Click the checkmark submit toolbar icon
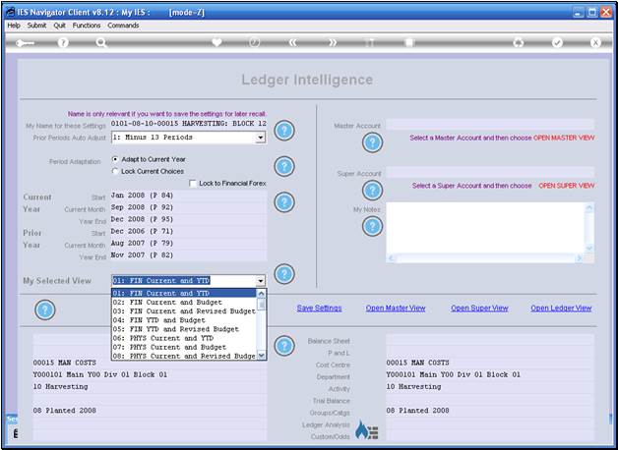 pos(557,42)
